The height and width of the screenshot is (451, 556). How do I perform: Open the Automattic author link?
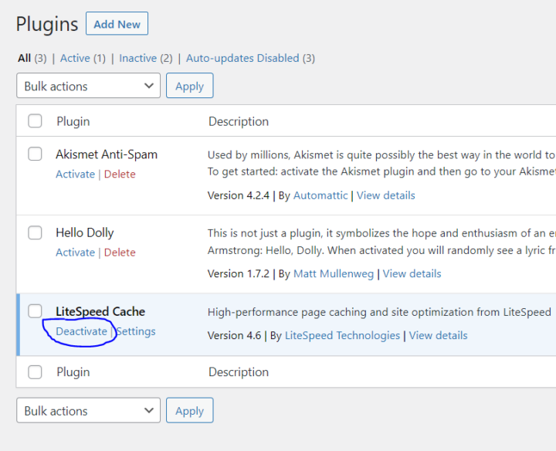[320, 195]
